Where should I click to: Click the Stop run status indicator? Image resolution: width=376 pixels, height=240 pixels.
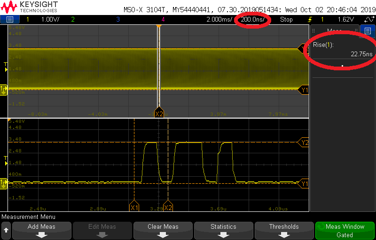tap(286, 20)
